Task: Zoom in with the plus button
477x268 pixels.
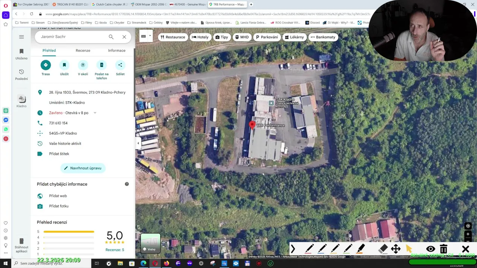Action: point(468,234)
